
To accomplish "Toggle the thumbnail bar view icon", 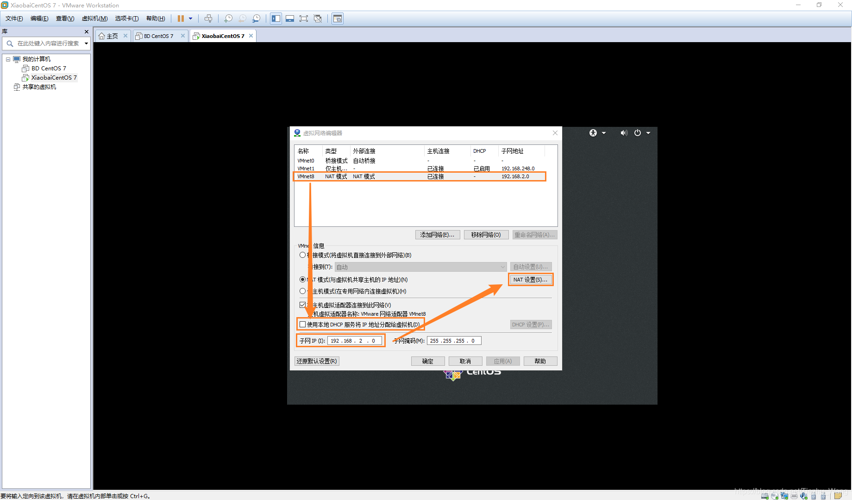I will (x=290, y=19).
